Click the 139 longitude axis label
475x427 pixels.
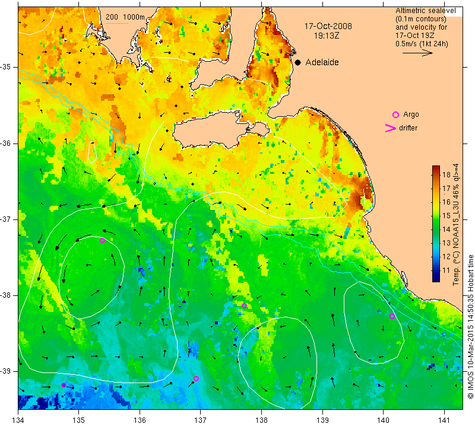click(322, 420)
